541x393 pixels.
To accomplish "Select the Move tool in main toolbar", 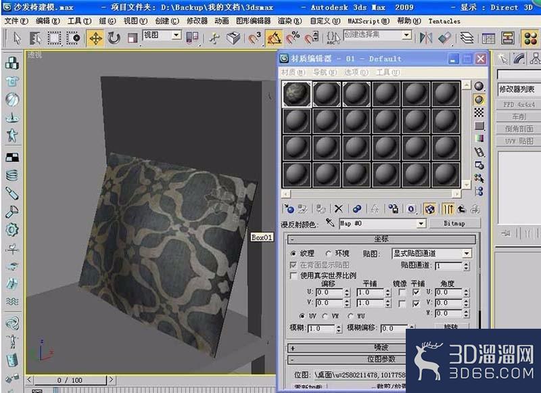I will click(95, 38).
